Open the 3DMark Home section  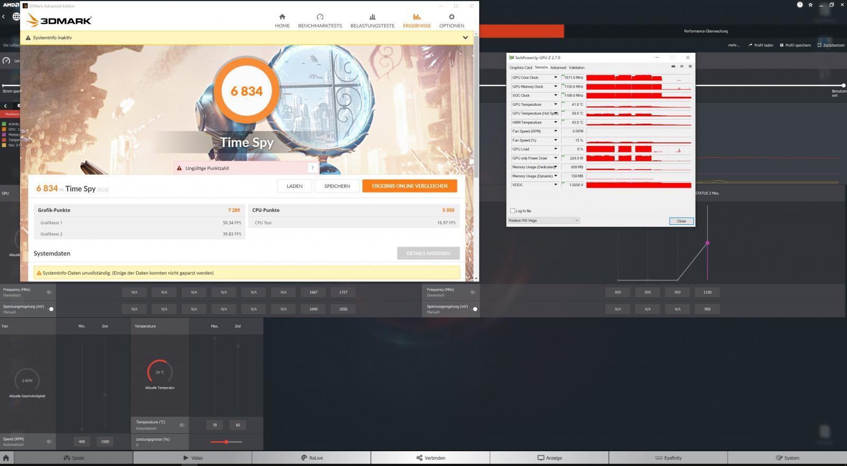pos(282,21)
